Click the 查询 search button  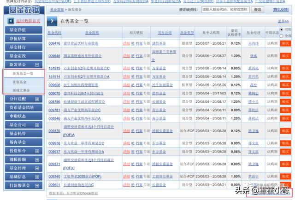[258, 10]
